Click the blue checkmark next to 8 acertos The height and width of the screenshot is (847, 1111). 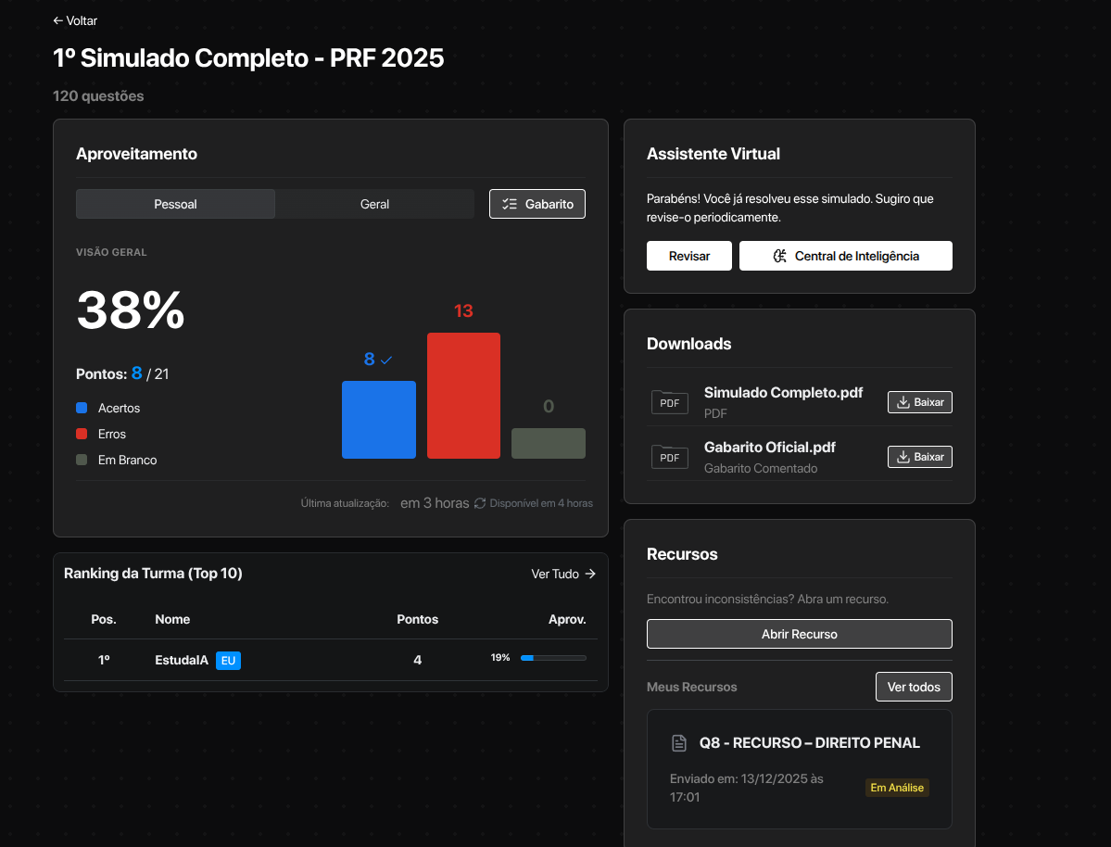(386, 360)
